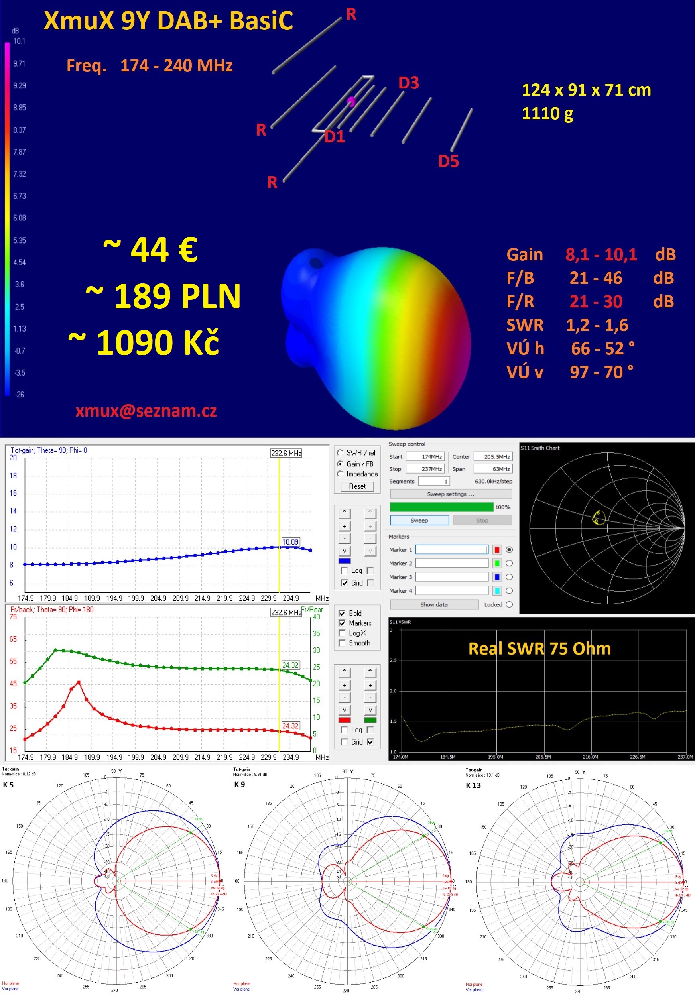Click the green Fr/Rear trace color swatch
695x997 pixels.
(x=370, y=720)
